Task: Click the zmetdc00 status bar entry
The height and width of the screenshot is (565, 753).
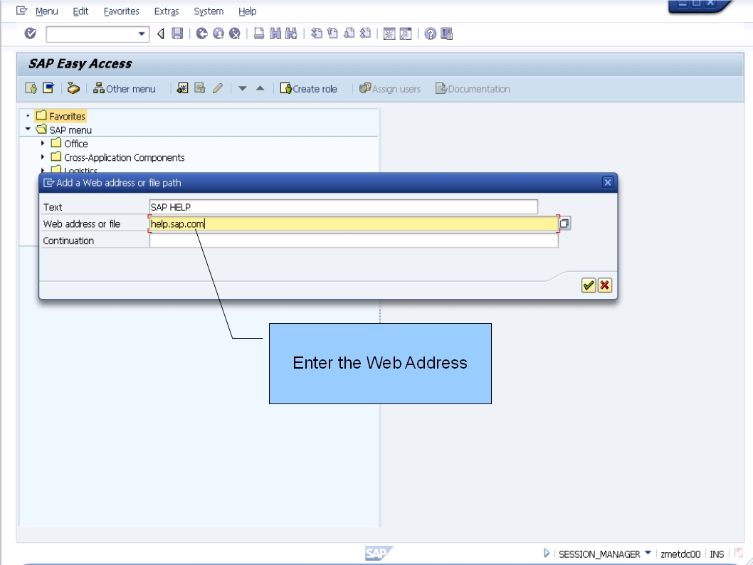Action: tap(680, 554)
